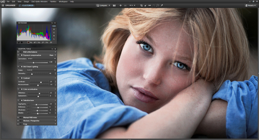Open Essential Tools palette options icon
259x140 pixels.
pos(52,49)
